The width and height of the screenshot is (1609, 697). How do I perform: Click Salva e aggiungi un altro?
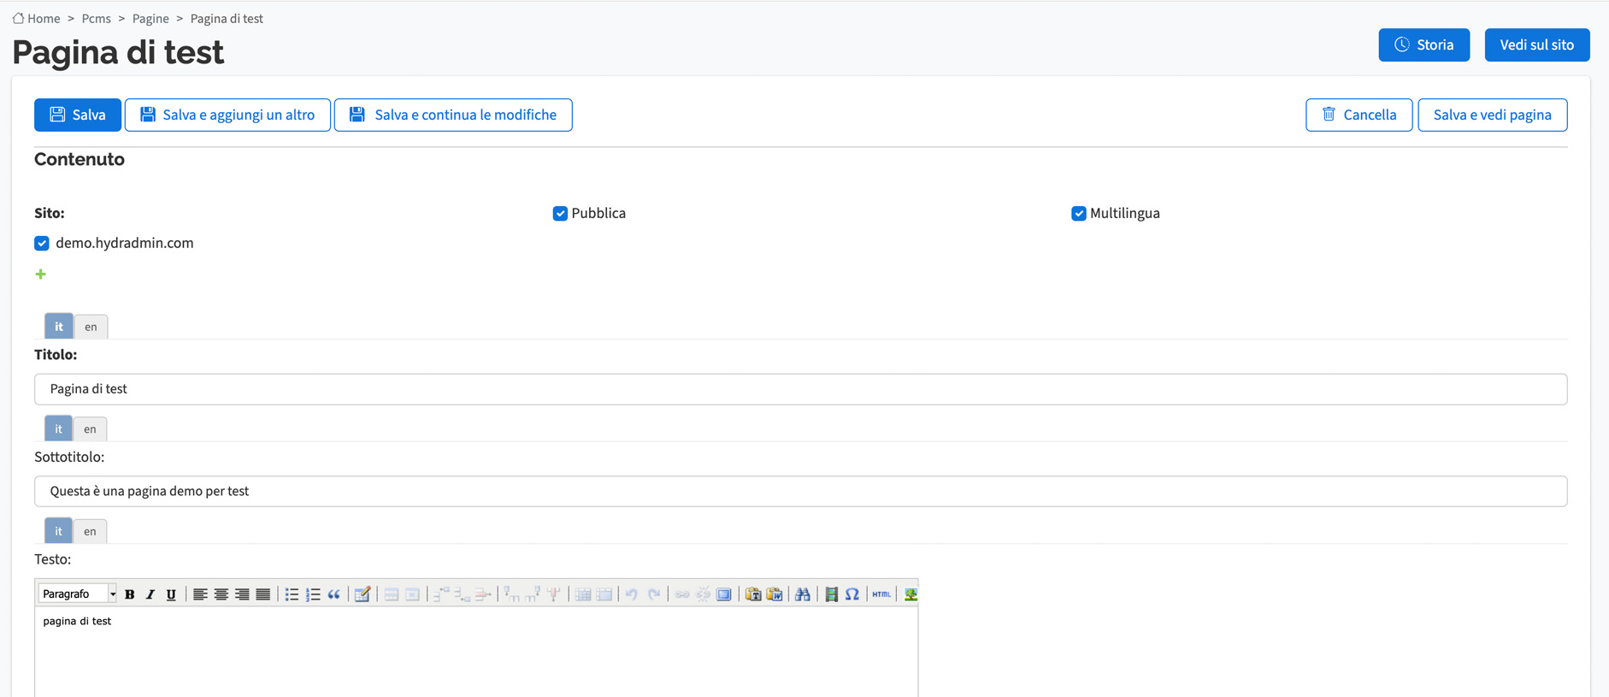click(227, 115)
